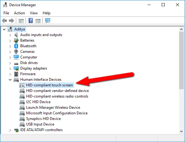The image size is (185, 142).
Task: Click the Back arrow toolbar icon
Action: pyautogui.click(x=4, y=21)
